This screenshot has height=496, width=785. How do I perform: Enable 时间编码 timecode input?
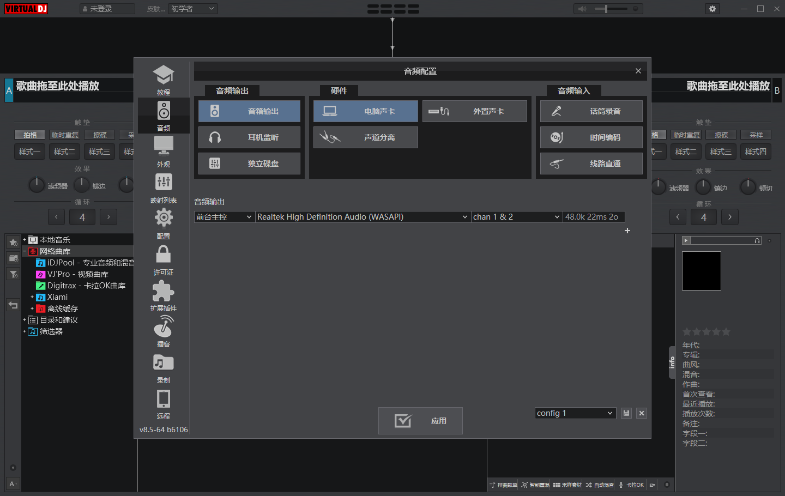coord(591,137)
